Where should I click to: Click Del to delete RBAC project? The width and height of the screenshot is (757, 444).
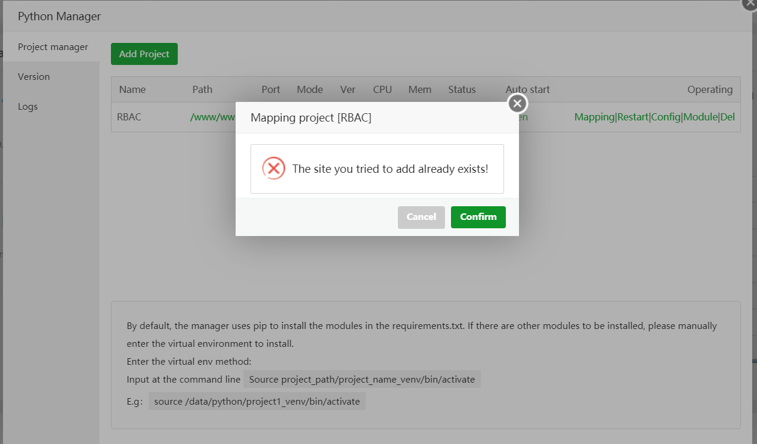[x=728, y=117]
